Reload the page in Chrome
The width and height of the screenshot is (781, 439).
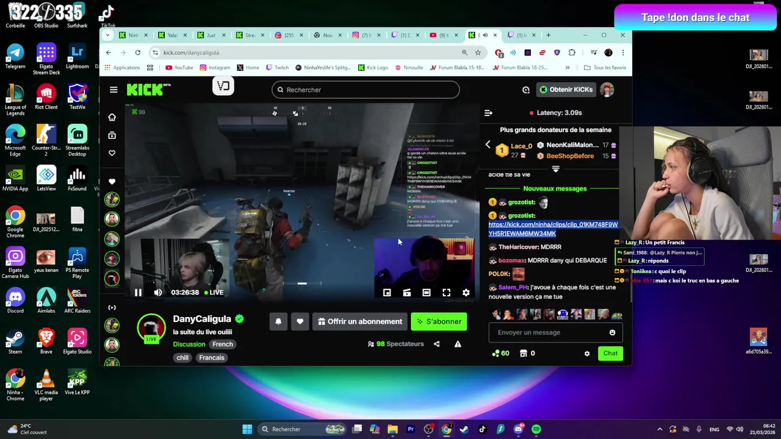(138, 52)
